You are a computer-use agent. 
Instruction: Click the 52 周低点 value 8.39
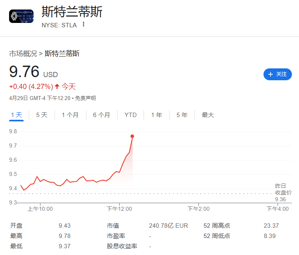270,236
